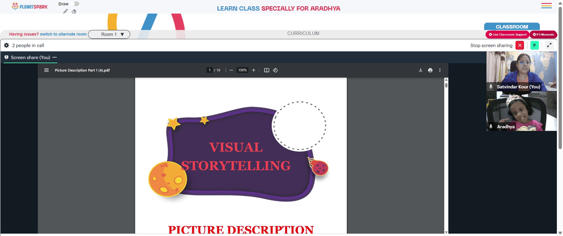This screenshot has height=236, width=563.
Task: Open the Room 1 dropdown
Action: (x=109, y=34)
